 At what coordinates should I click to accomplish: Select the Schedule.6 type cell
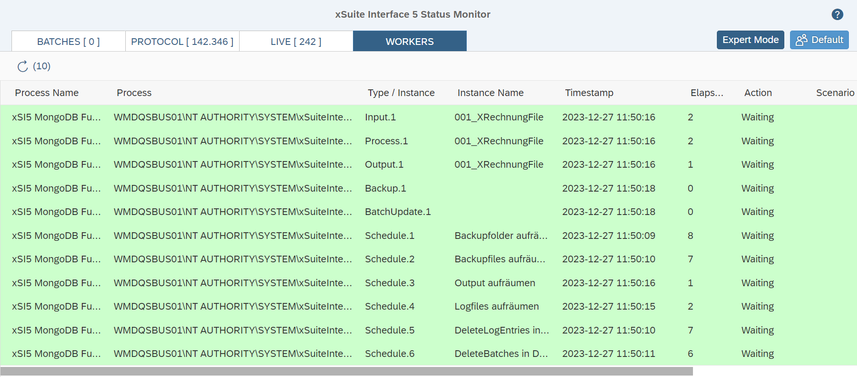[390, 354]
